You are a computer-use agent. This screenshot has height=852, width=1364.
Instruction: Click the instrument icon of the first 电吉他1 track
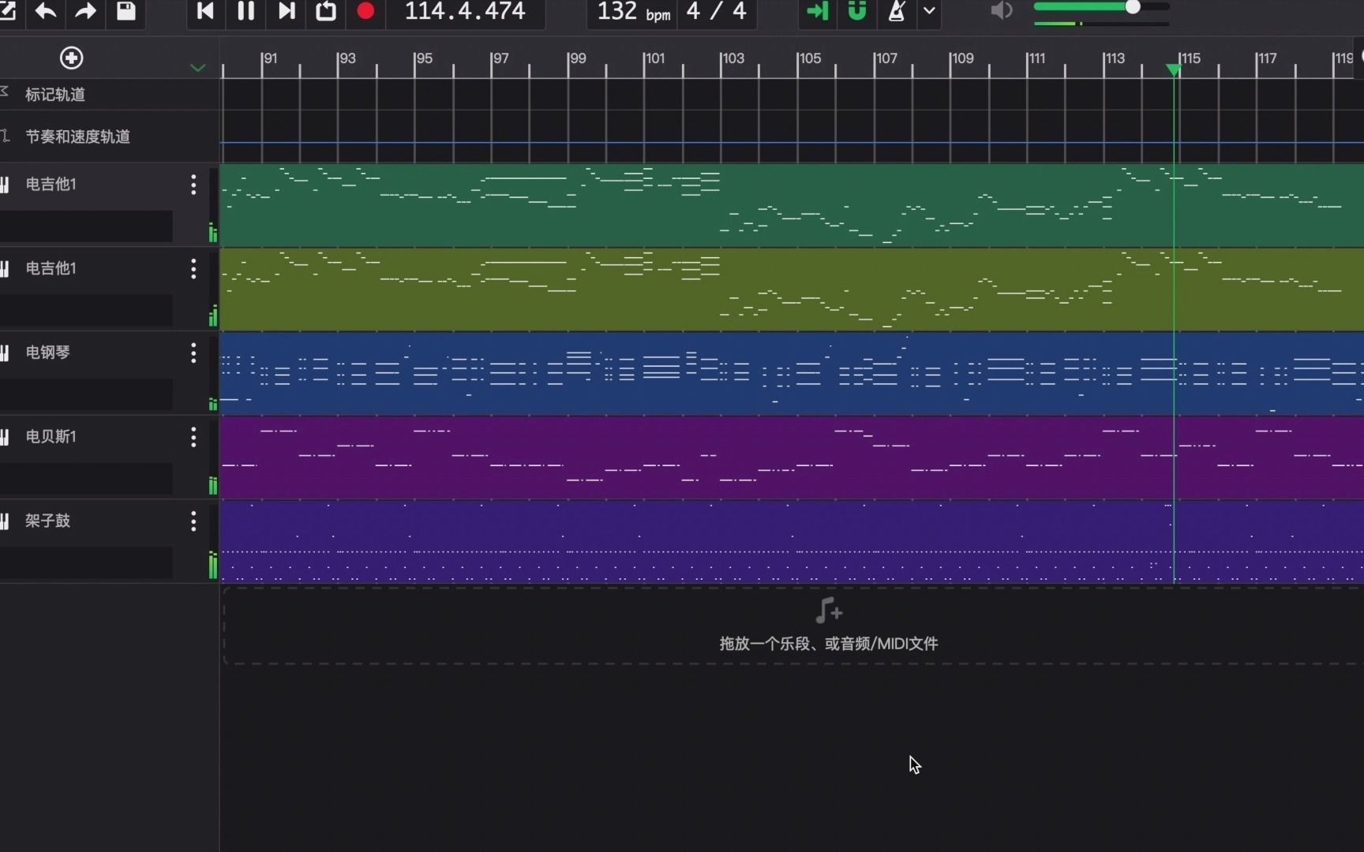pyautogui.click(x=5, y=185)
